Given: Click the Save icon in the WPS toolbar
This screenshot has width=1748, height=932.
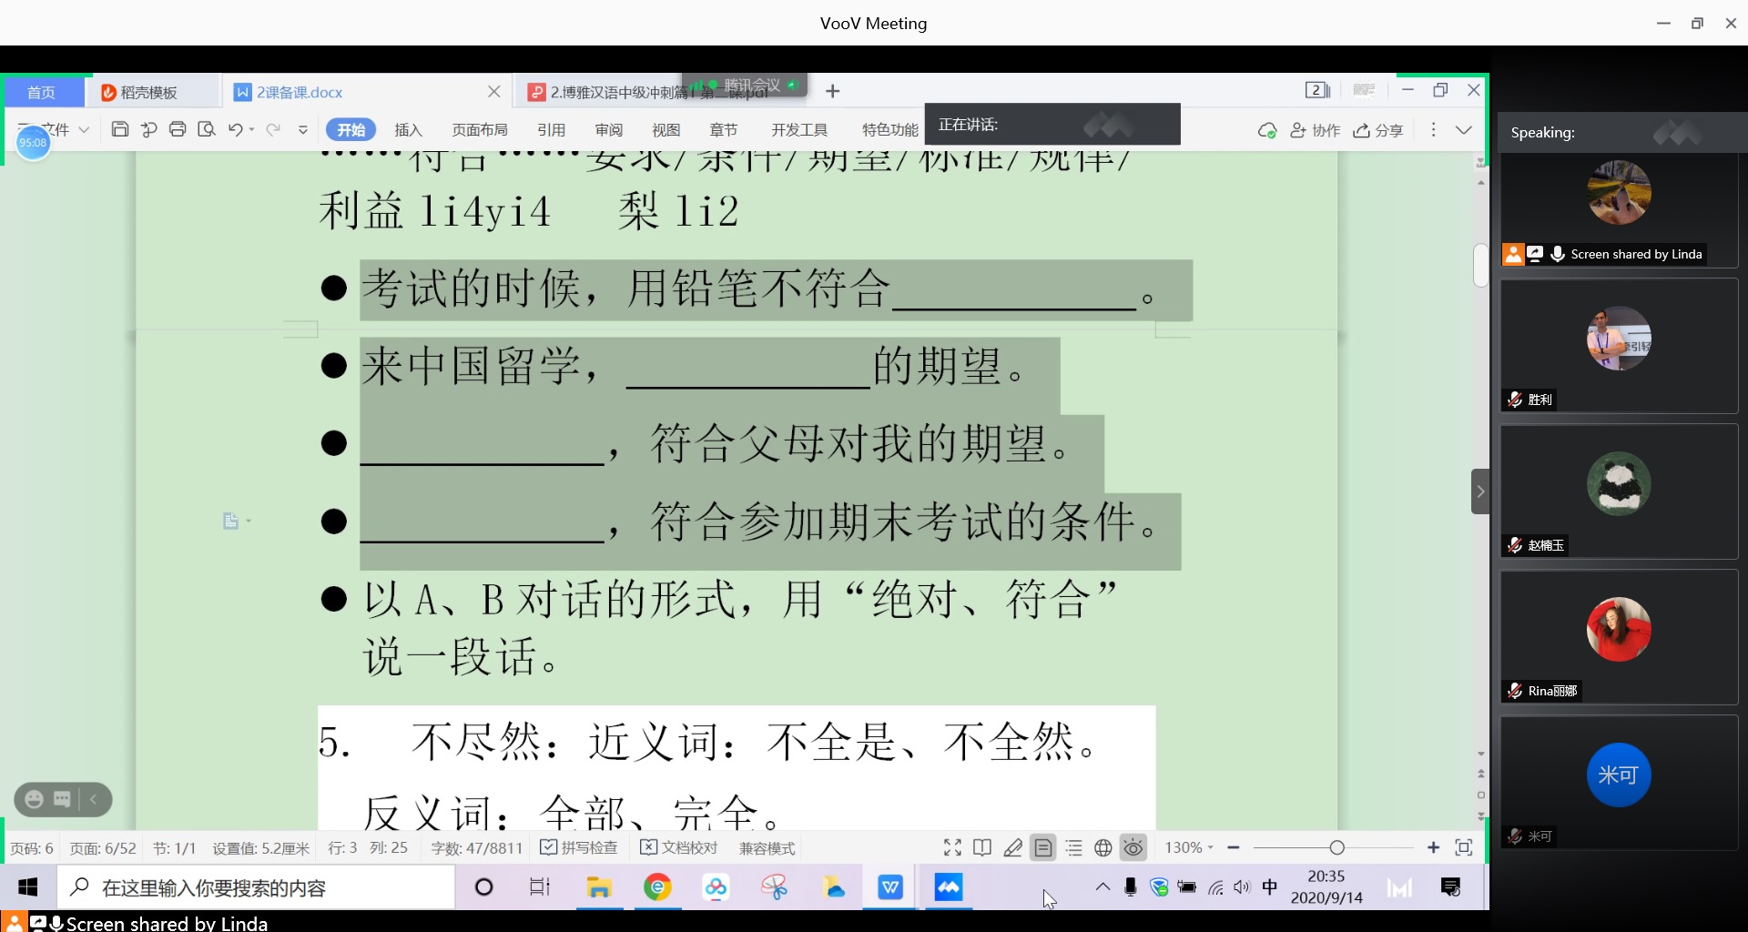Looking at the screenshot, I should (x=119, y=129).
